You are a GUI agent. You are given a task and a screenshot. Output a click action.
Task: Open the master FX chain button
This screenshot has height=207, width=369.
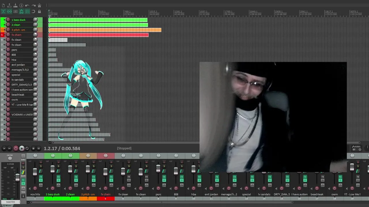(x=23, y=181)
